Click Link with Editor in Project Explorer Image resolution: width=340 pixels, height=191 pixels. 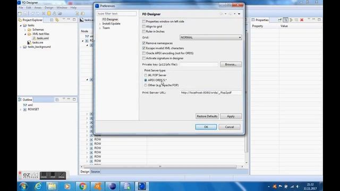click(57, 20)
